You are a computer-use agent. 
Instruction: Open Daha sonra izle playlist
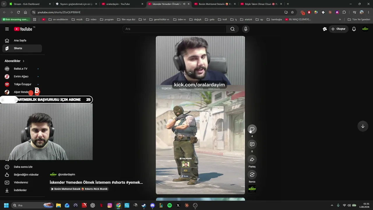click(22, 167)
